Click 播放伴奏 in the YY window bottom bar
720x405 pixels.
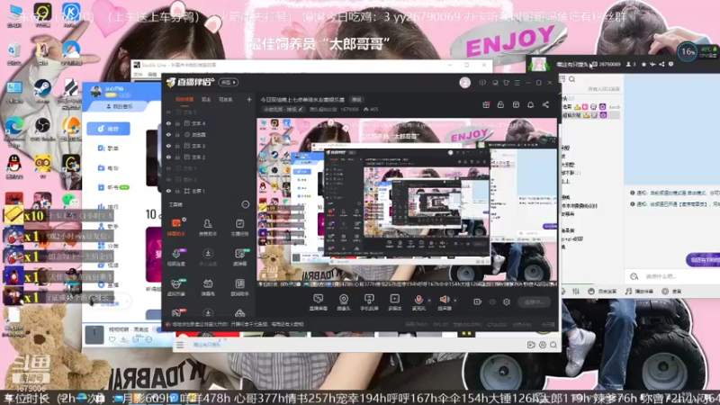coord(640,291)
